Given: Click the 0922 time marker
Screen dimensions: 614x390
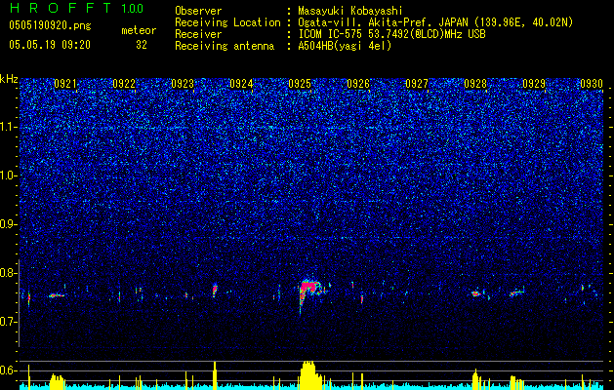Looking at the screenshot, I should click(x=124, y=84).
